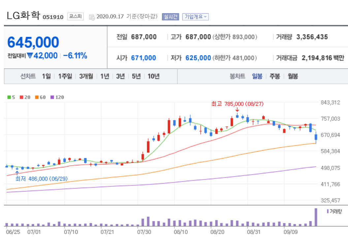Image resolution: width=348 pixels, height=239 pixels.
Task: Click the 670,694 price axis label
Action: [330, 135]
